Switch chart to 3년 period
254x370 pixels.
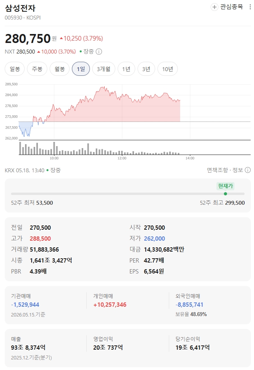146,69
